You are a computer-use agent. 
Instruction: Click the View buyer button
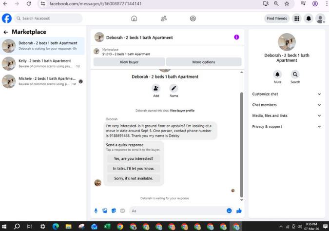(129, 62)
